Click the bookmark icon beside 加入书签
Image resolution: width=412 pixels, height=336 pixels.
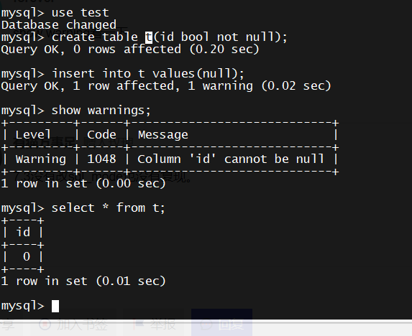tap(45, 325)
